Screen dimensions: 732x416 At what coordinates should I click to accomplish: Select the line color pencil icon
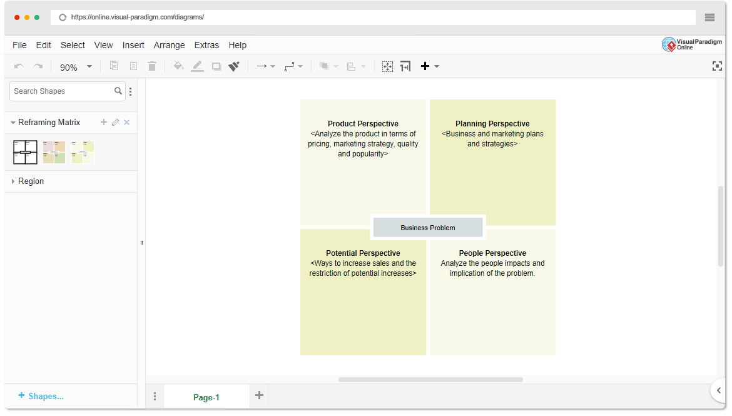click(198, 66)
